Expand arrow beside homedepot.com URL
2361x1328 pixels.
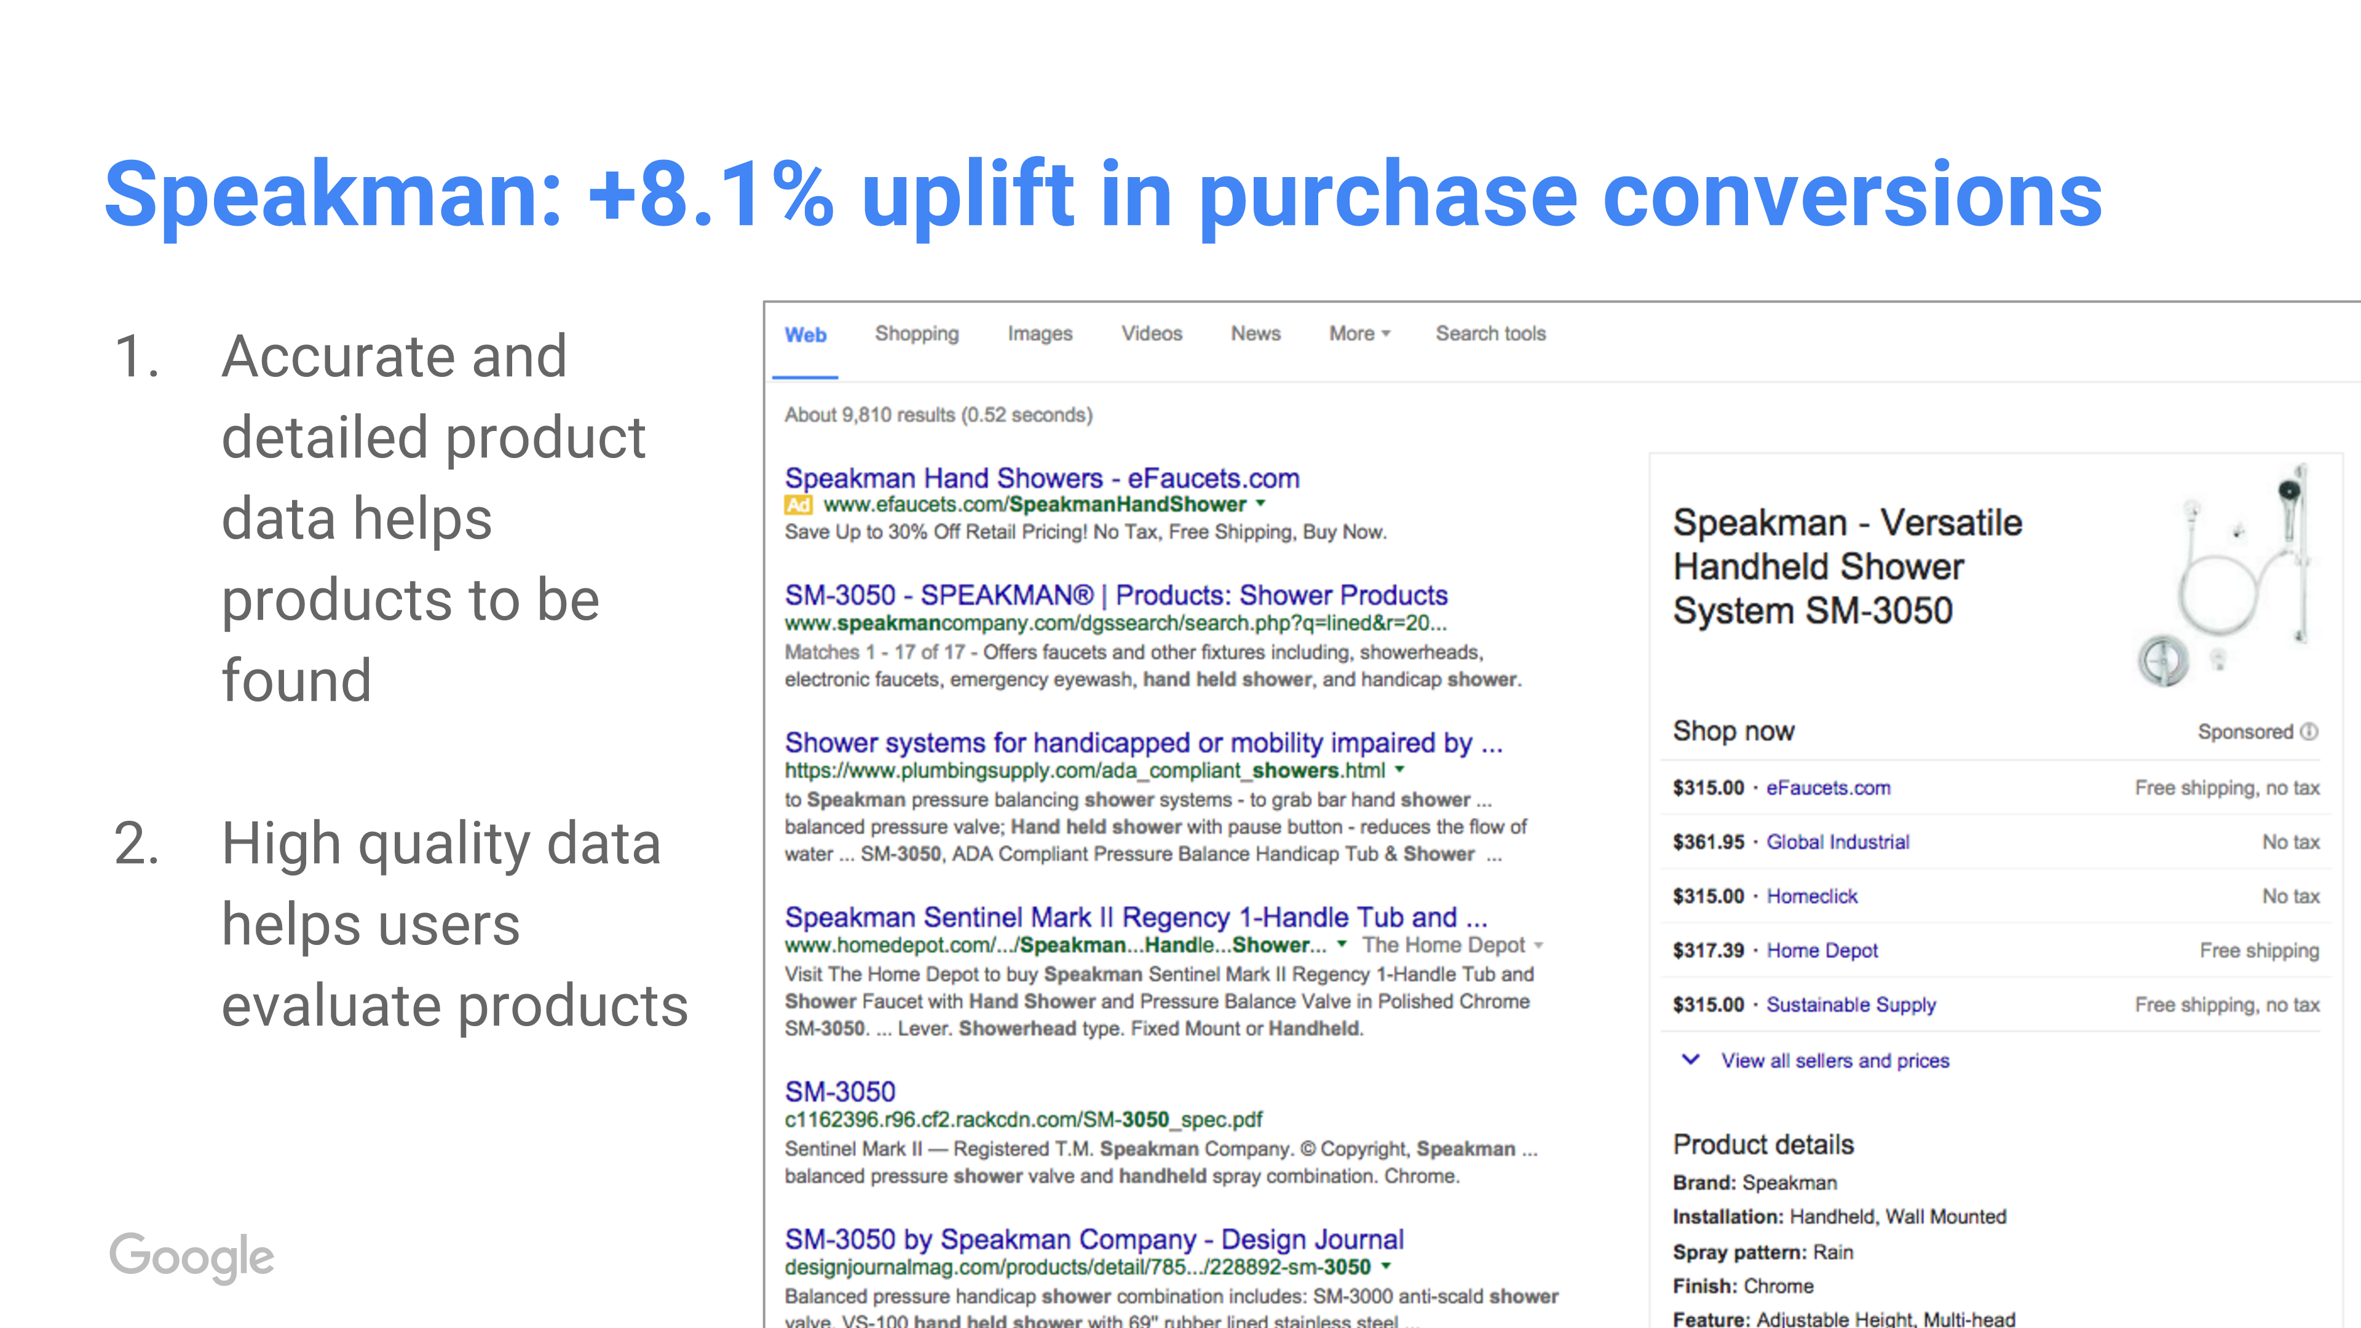(1342, 944)
